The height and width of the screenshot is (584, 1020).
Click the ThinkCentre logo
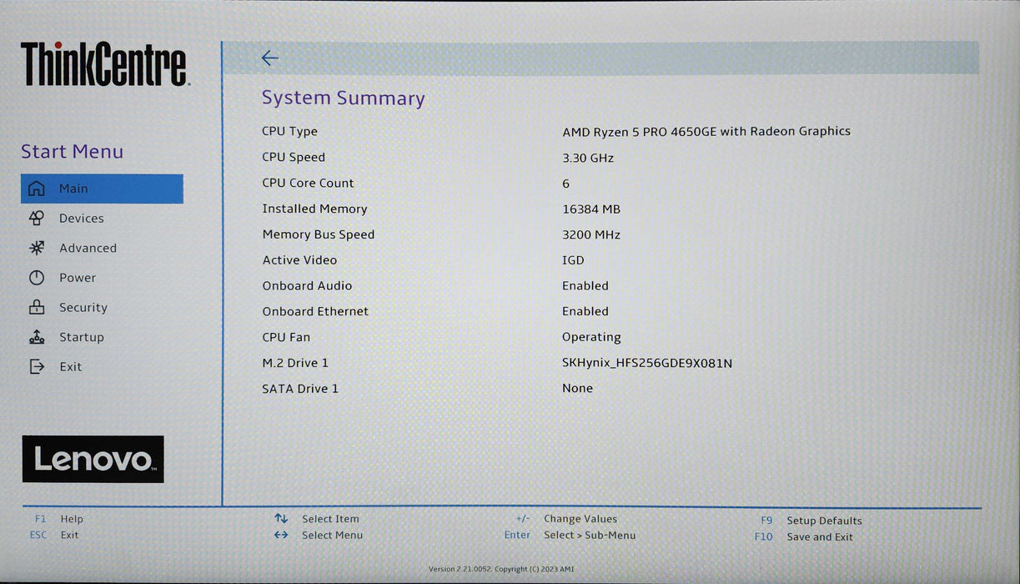pos(104,65)
